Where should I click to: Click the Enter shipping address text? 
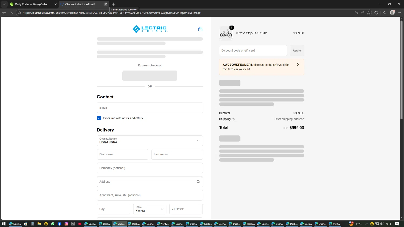tap(289, 119)
